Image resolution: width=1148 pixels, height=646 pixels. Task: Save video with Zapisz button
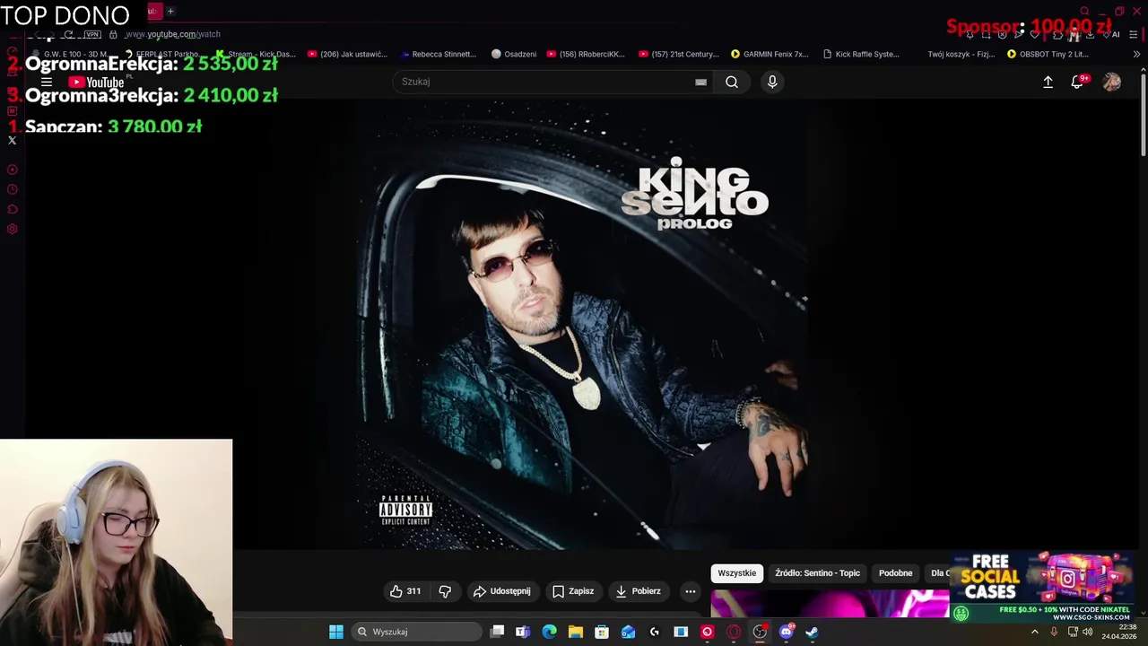[x=573, y=591]
